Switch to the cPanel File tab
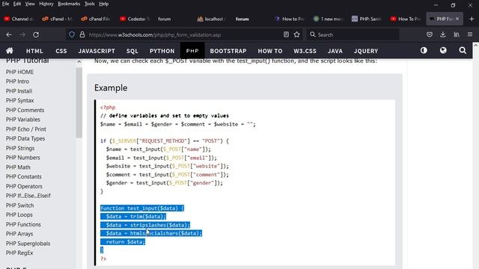The height and width of the screenshot is (269, 479). coord(96,19)
